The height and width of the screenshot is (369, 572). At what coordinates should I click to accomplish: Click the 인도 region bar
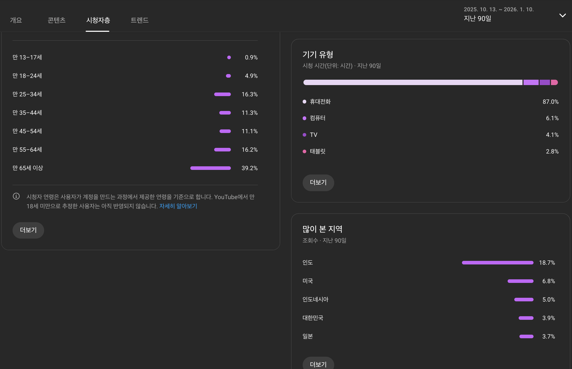point(497,263)
